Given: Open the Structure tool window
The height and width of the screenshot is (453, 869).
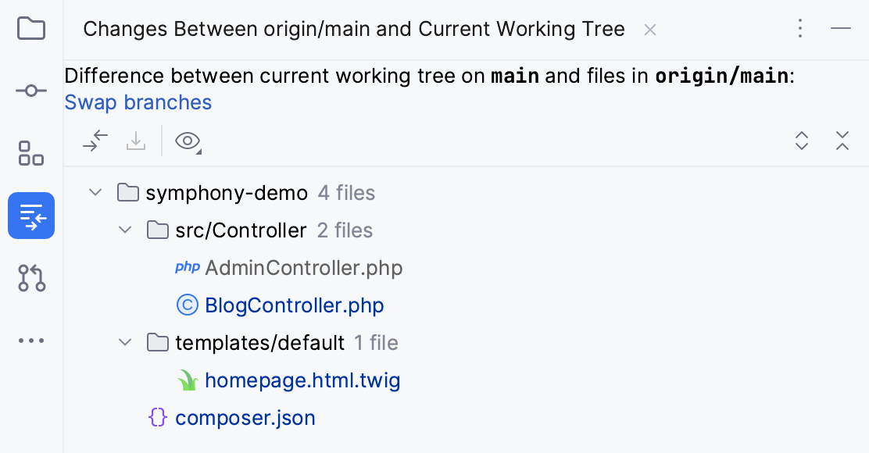Looking at the screenshot, I should [x=30, y=153].
